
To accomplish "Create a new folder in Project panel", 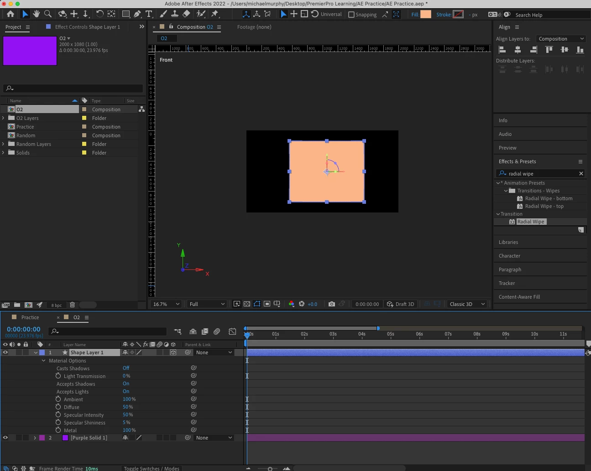I will point(17,305).
